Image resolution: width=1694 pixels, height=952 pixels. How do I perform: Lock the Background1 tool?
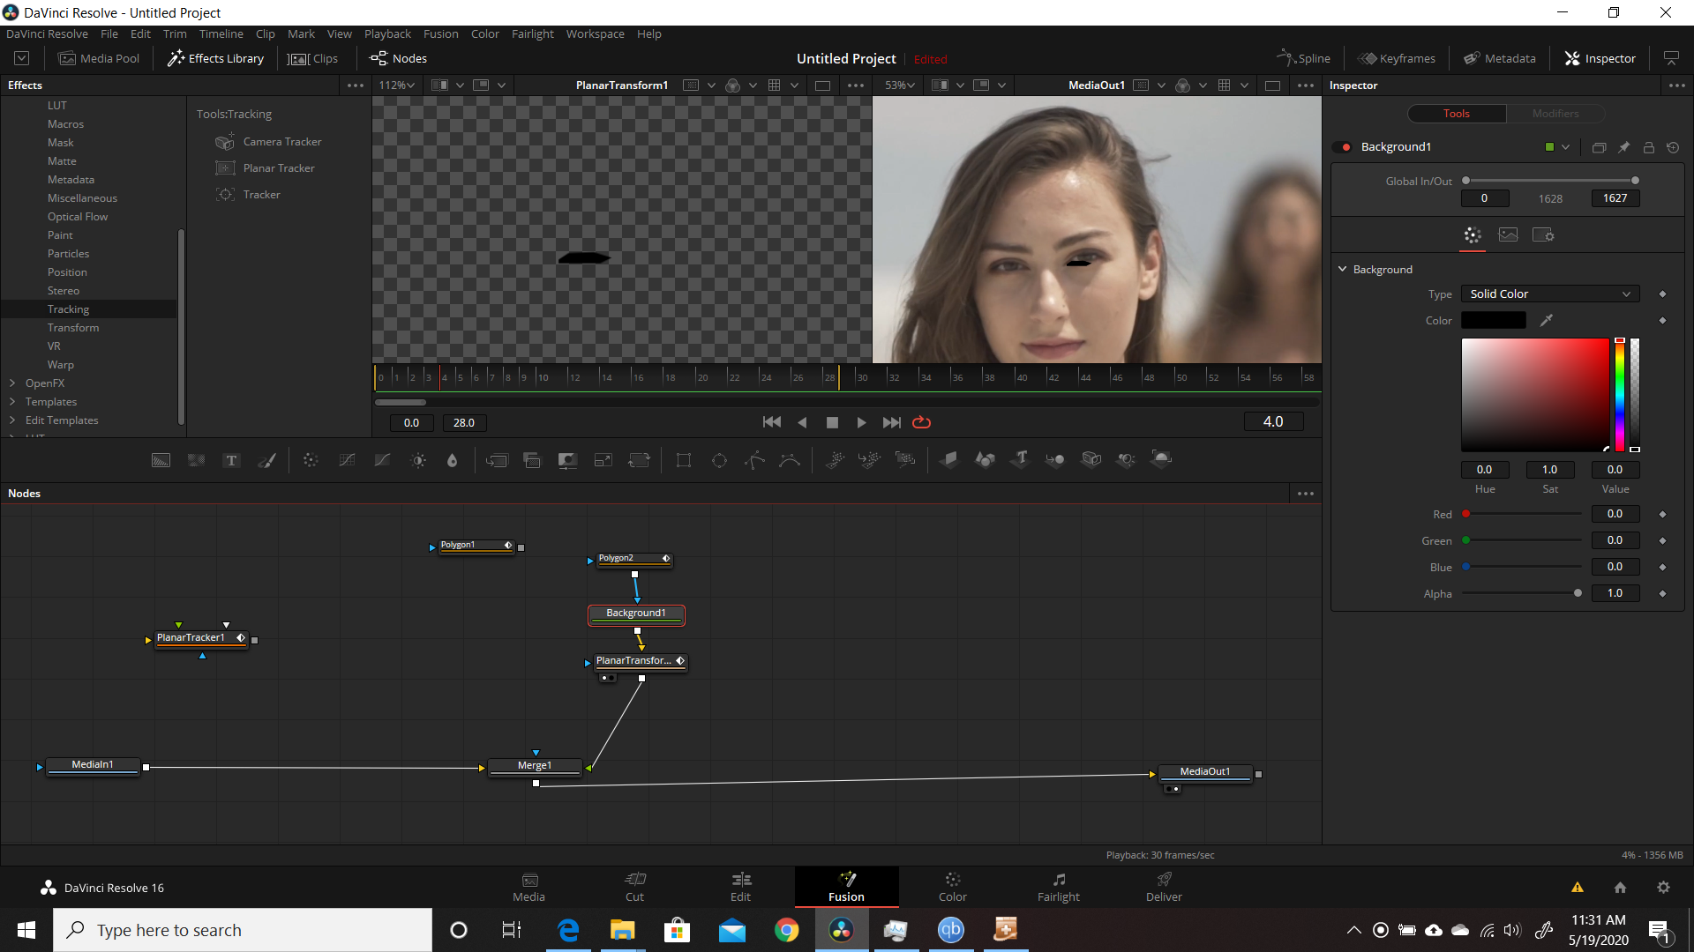point(1648,147)
